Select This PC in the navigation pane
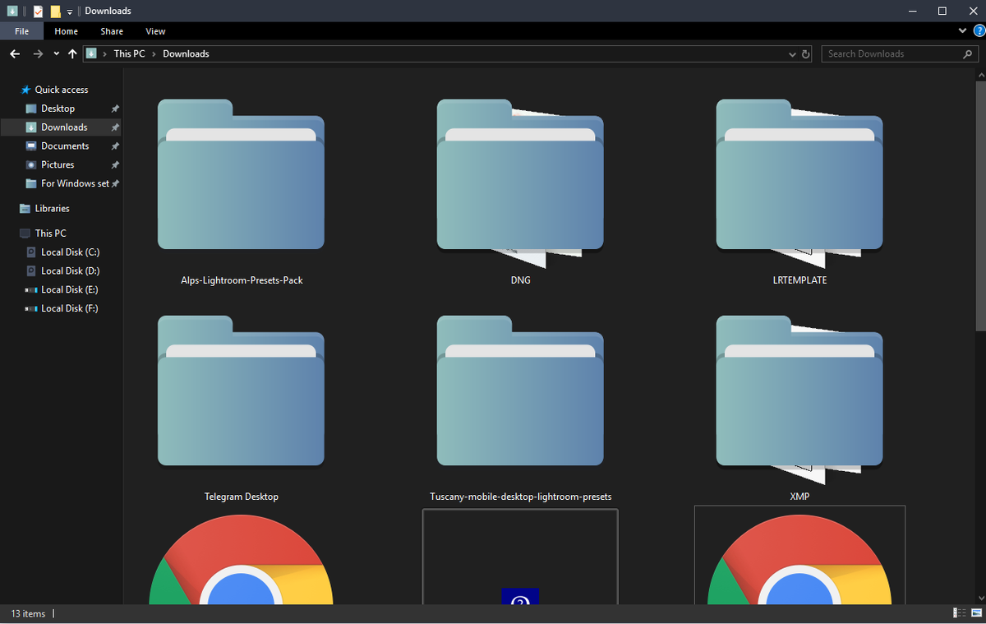This screenshot has width=986, height=624. tap(50, 233)
